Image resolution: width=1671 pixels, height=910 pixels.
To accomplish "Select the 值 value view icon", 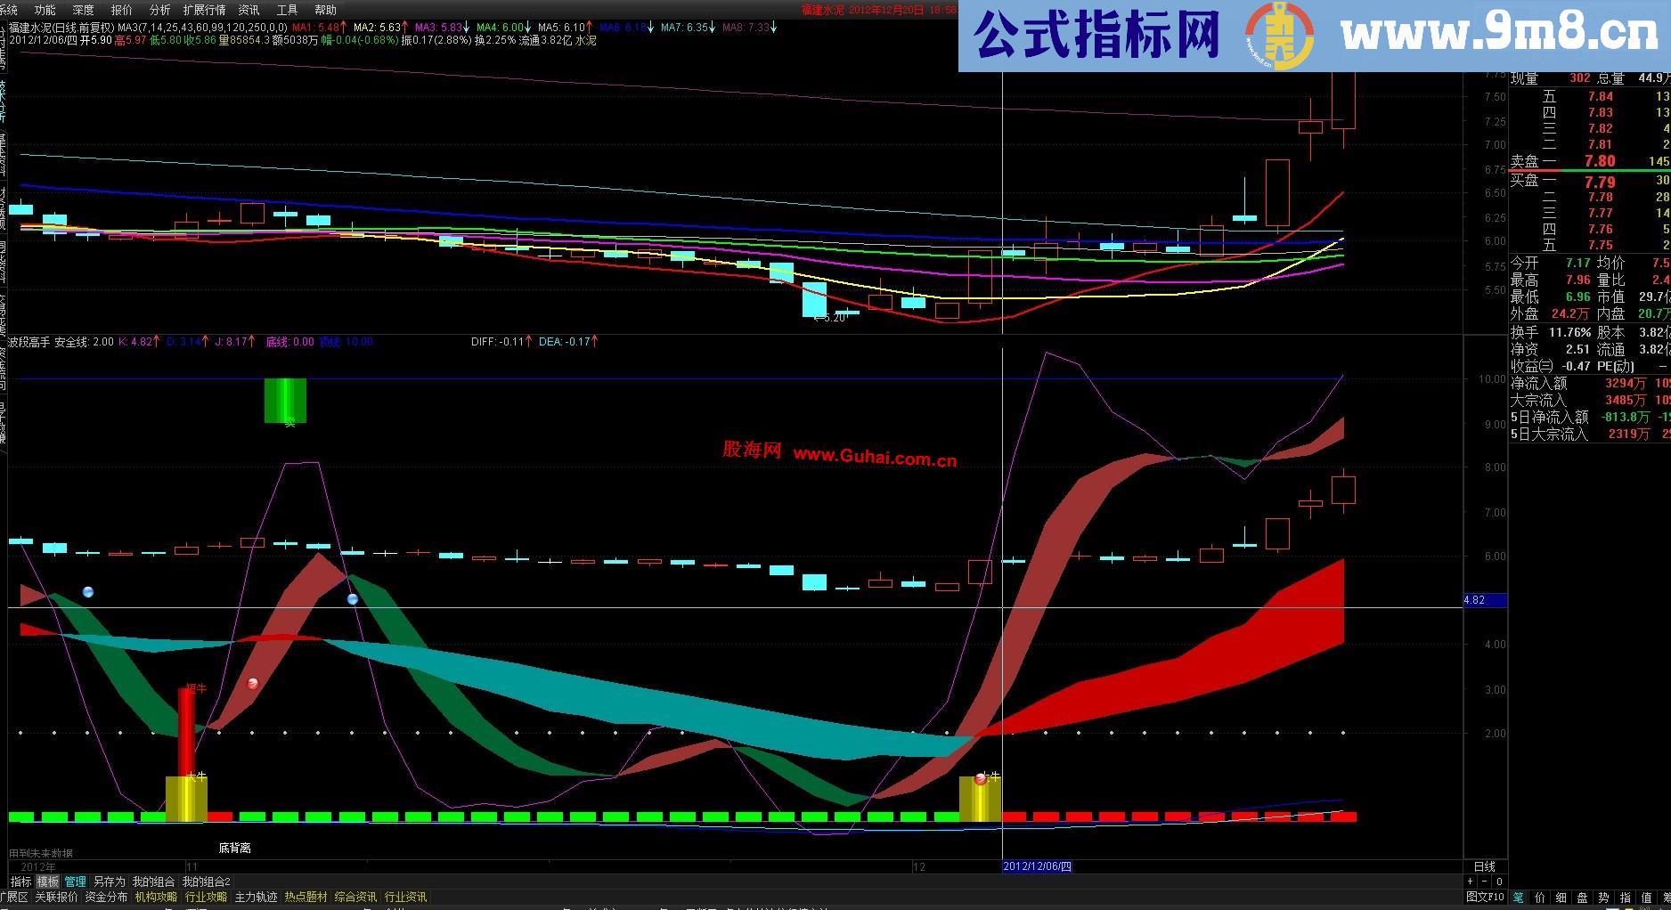I will click(x=1648, y=898).
